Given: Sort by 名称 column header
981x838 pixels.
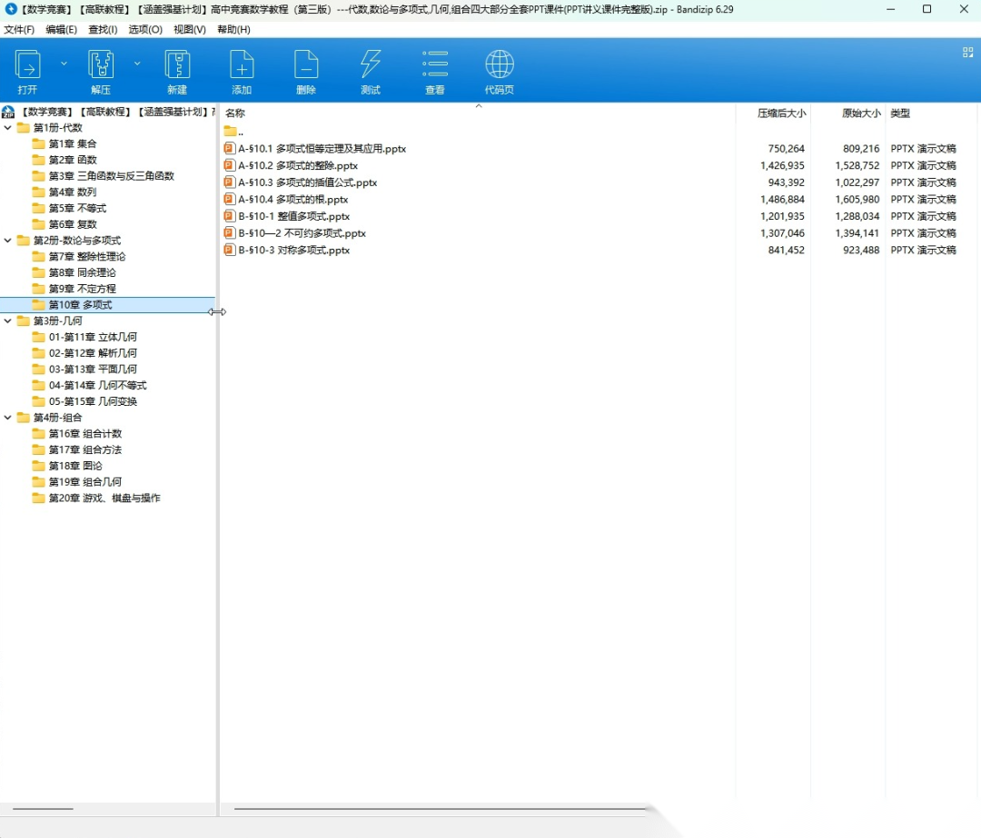Looking at the screenshot, I should (235, 113).
